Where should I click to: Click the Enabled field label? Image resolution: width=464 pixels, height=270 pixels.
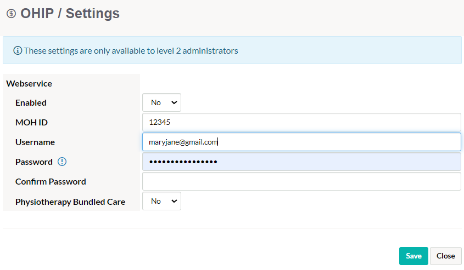tap(31, 103)
